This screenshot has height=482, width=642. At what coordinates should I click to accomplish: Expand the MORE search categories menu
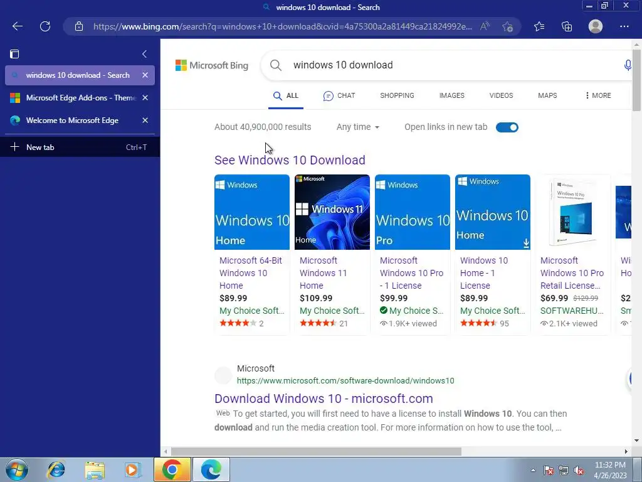(597, 95)
